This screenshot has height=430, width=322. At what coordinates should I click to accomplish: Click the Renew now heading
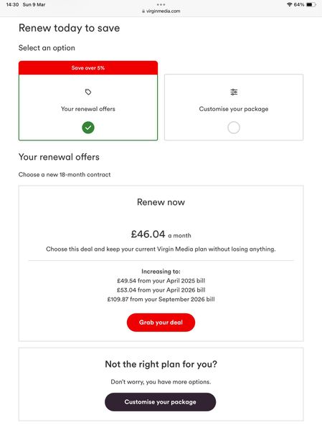click(161, 202)
